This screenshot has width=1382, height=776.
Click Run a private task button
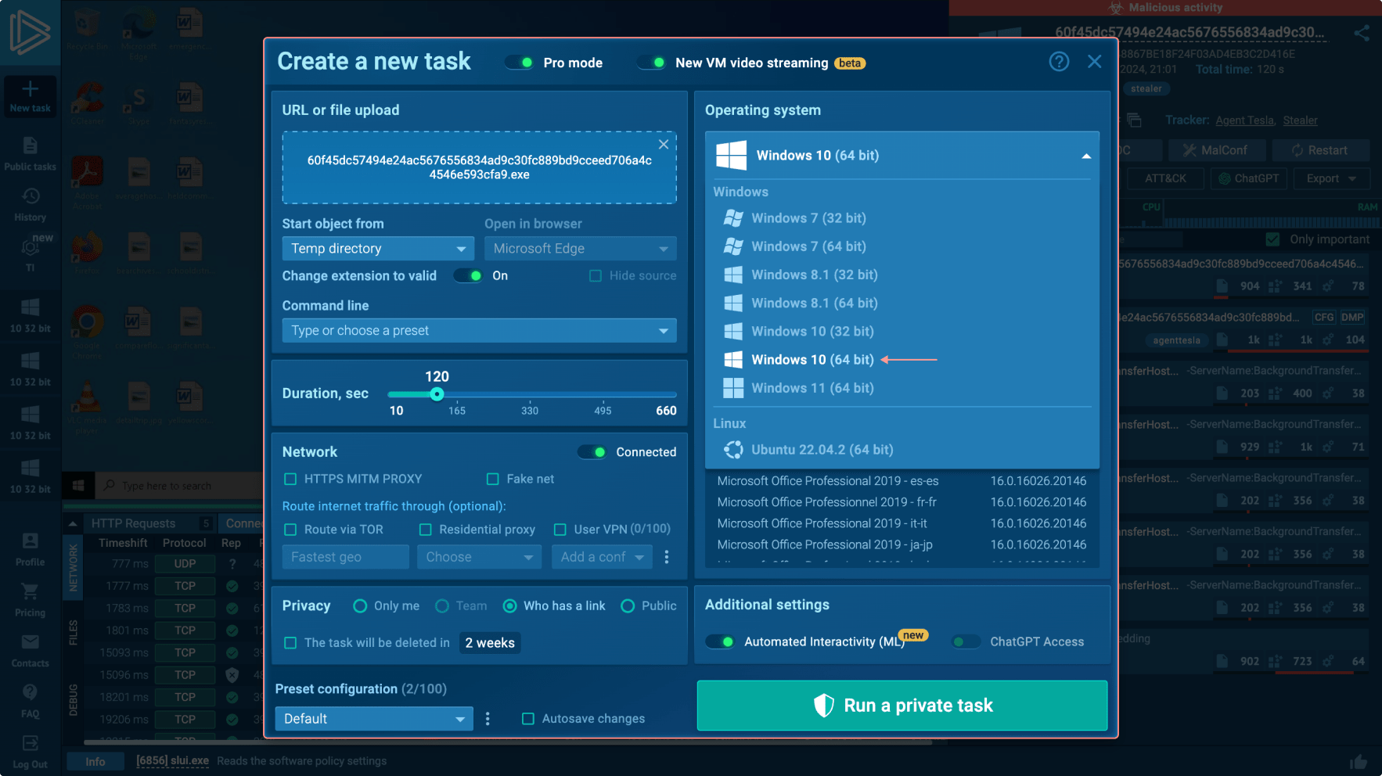[x=902, y=706]
